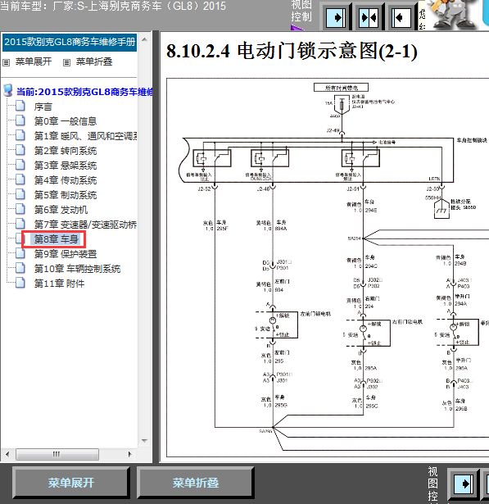Screen dimensions: 489x504
Task: Click page icon next to 第9章 保护装置
Action: pyautogui.click(x=20, y=253)
